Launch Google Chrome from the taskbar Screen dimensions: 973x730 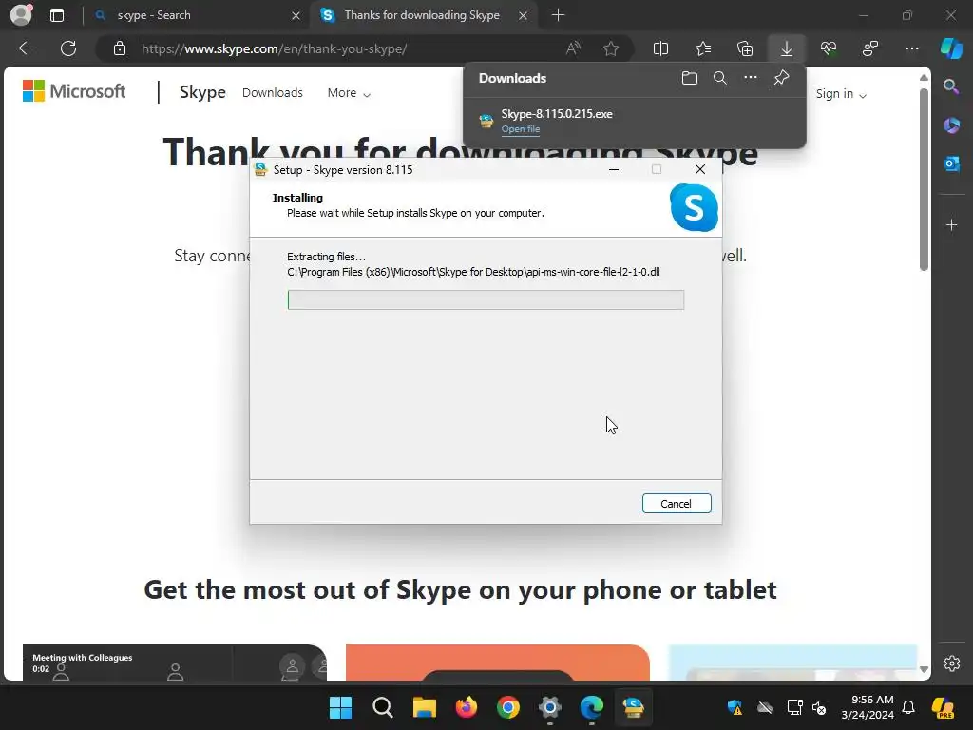pyautogui.click(x=508, y=707)
